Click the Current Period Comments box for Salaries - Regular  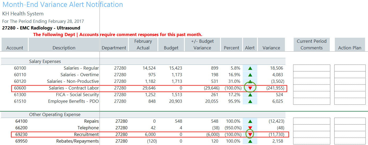(x=311, y=68)
